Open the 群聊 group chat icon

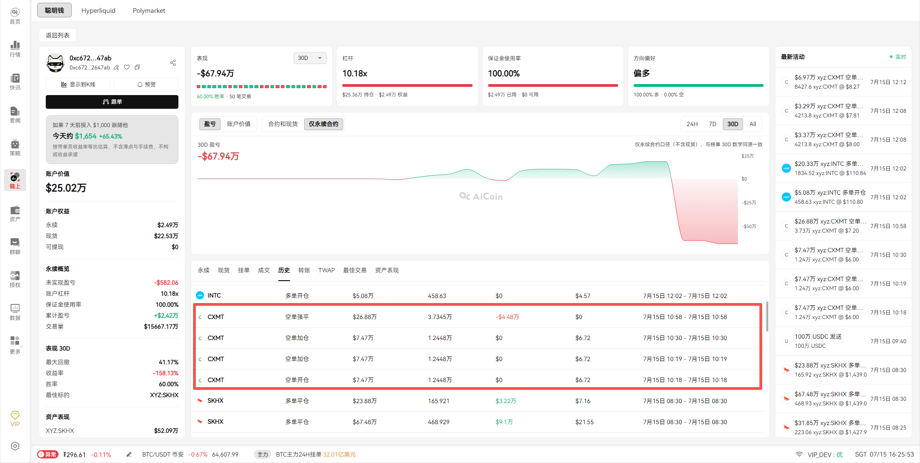[15, 246]
